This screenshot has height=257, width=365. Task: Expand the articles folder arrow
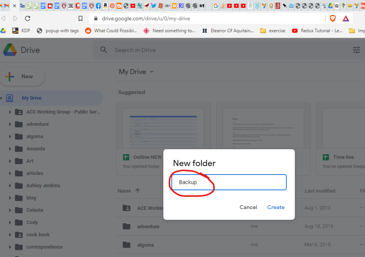[10, 173]
